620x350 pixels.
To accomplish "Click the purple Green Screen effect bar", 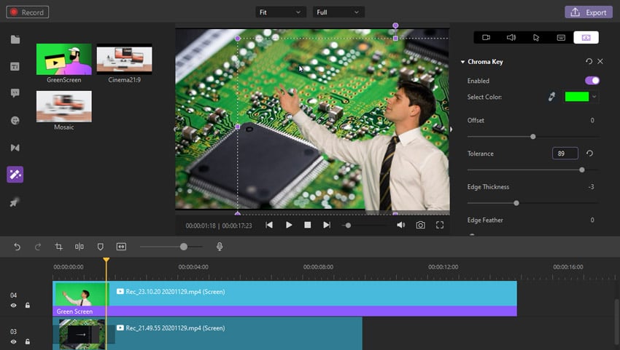I will [284, 311].
